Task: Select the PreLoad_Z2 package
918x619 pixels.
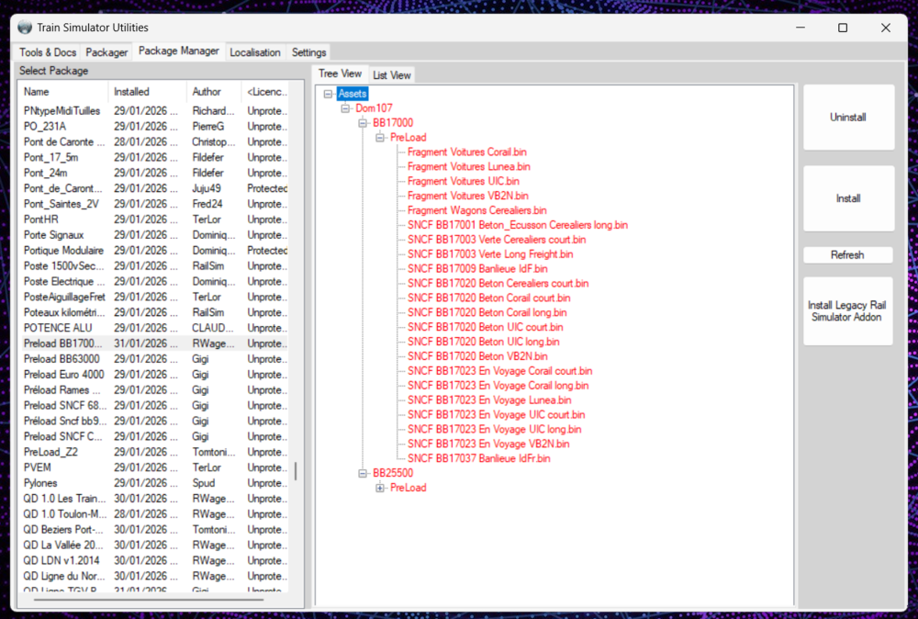Action: click(155, 452)
